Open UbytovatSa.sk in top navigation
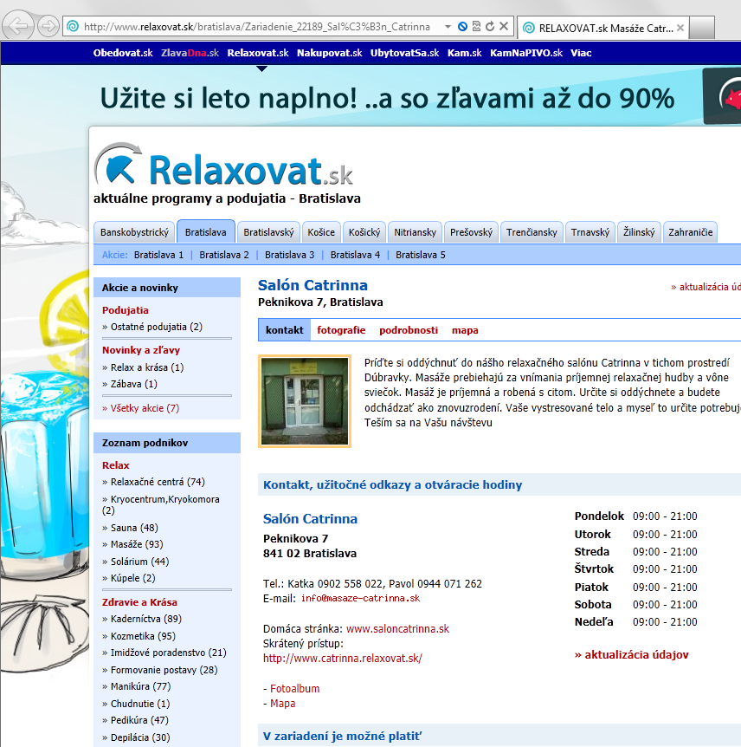Image resolution: width=741 pixels, height=747 pixels. coord(404,53)
